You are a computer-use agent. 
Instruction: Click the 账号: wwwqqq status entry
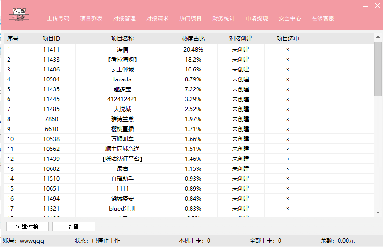click(23, 241)
